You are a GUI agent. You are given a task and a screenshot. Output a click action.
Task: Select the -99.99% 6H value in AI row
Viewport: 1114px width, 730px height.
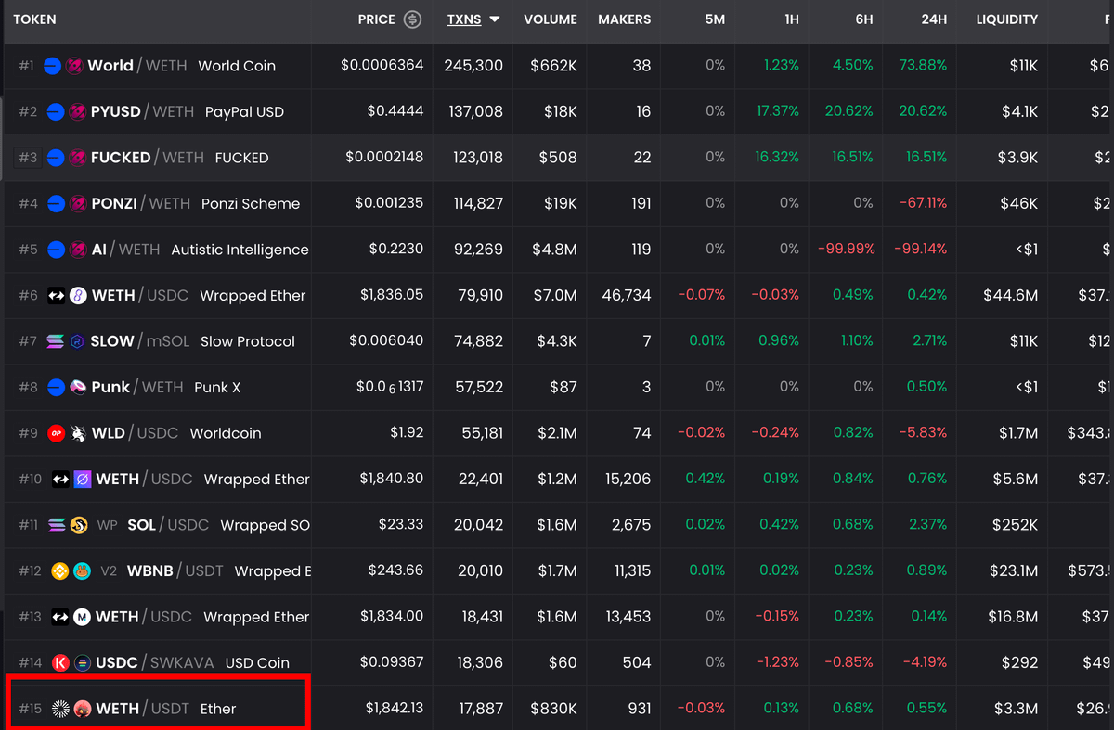[x=846, y=250]
